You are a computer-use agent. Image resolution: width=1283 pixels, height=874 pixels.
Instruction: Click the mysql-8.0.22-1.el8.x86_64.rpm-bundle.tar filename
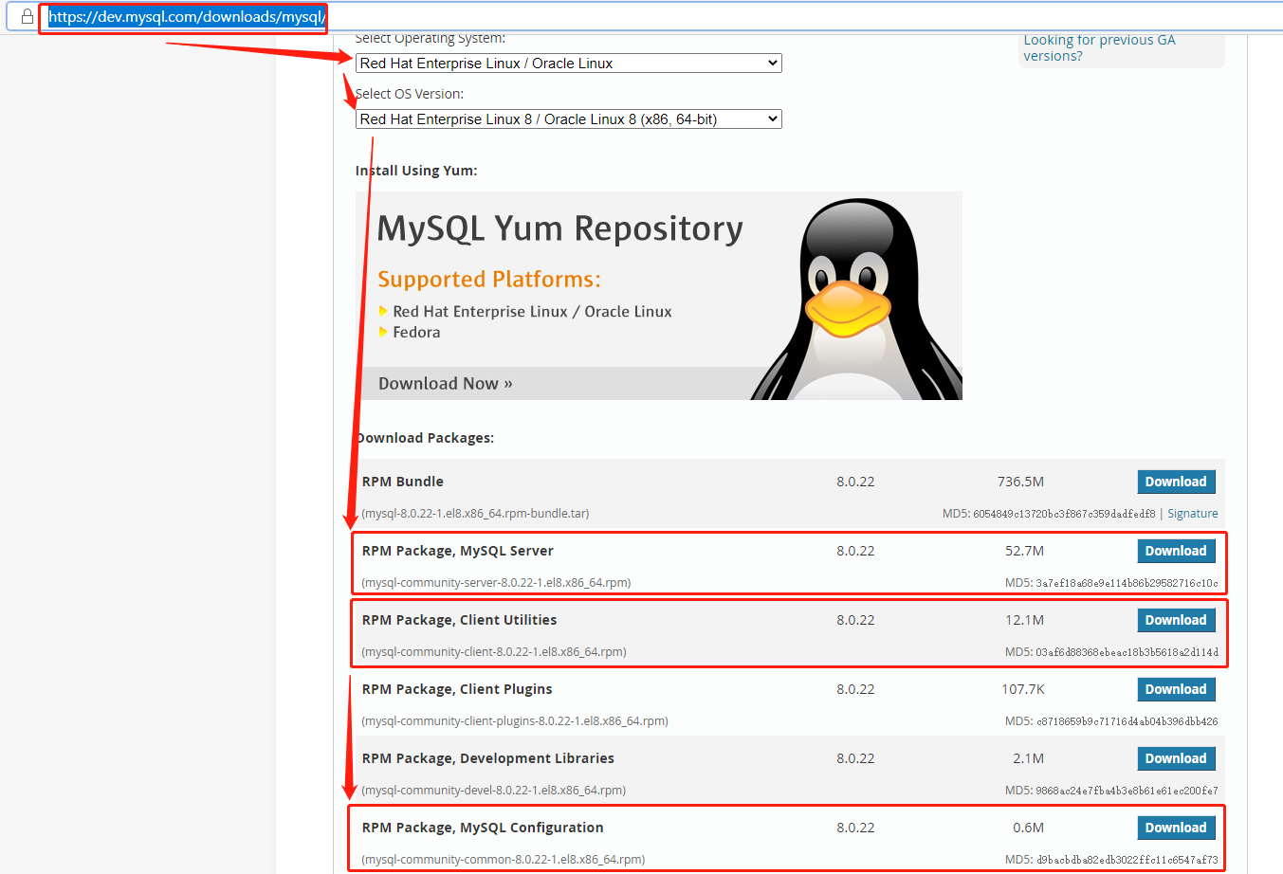tap(475, 514)
